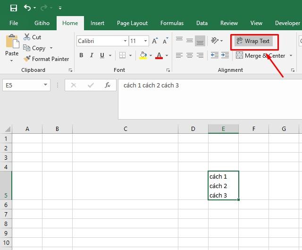Align text right

(200, 55)
